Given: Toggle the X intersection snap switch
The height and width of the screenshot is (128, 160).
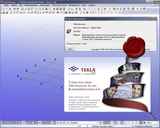Looking at the screenshot, I should pyautogui.click(x=119, y=123).
